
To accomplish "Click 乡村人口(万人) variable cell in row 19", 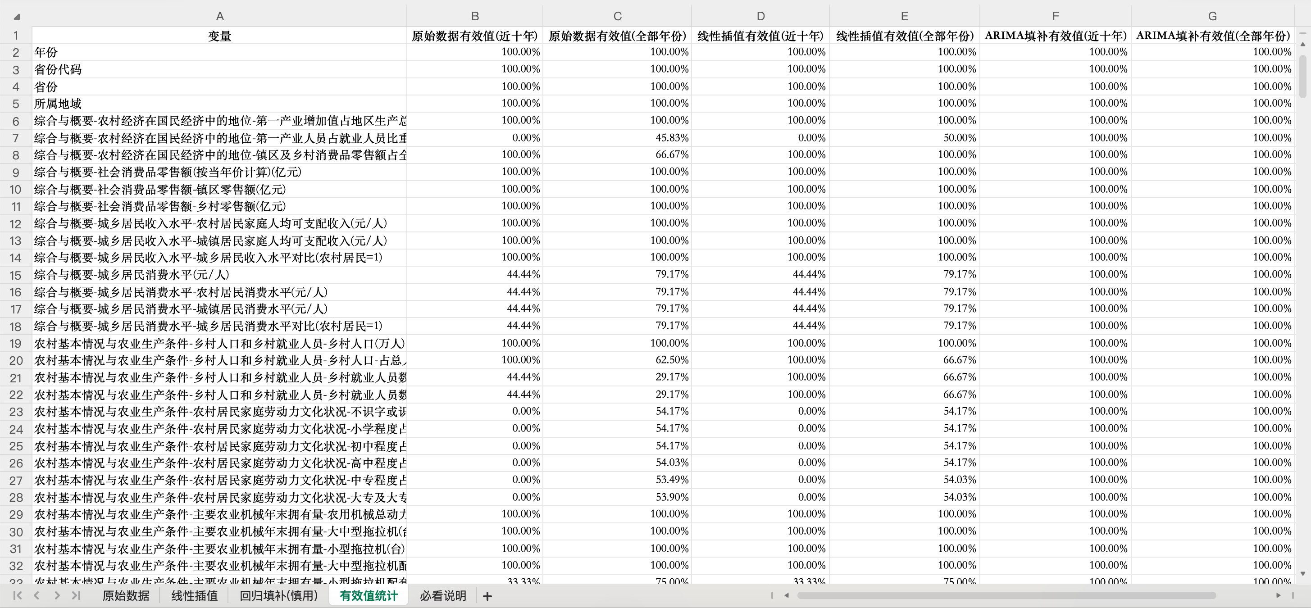I will tap(220, 344).
